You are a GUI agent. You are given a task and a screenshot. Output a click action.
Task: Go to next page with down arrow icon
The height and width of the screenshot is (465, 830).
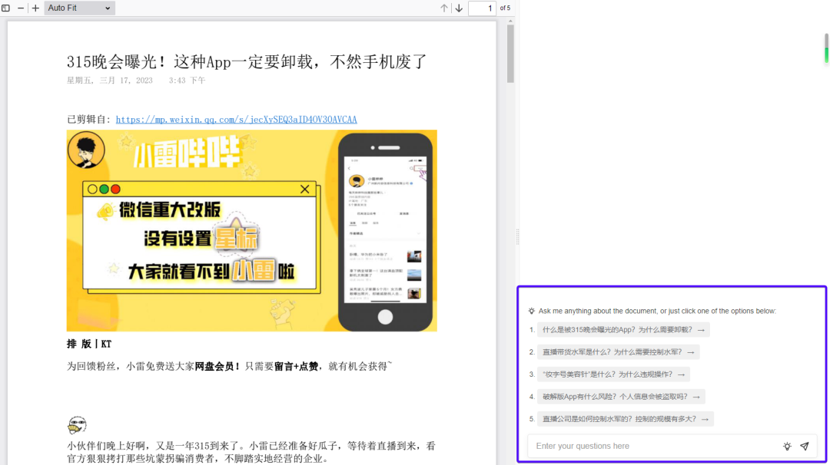click(459, 8)
